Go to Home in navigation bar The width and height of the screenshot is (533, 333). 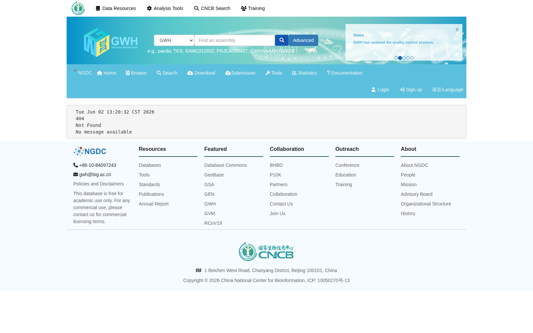click(x=107, y=73)
